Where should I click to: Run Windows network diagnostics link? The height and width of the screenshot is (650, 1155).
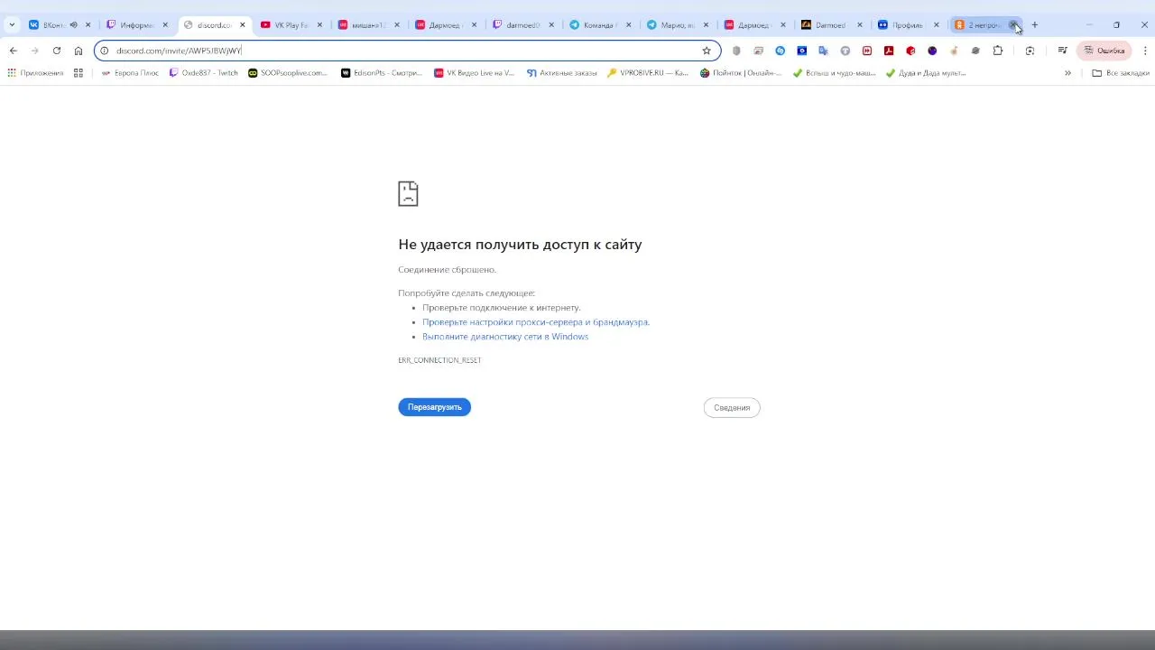tap(505, 337)
